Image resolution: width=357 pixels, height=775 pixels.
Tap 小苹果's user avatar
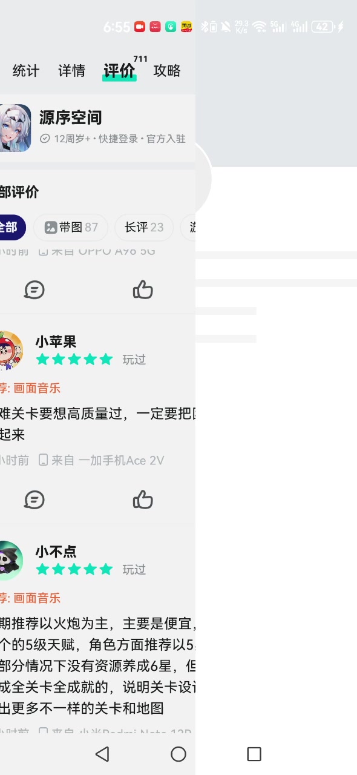point(10,351)
